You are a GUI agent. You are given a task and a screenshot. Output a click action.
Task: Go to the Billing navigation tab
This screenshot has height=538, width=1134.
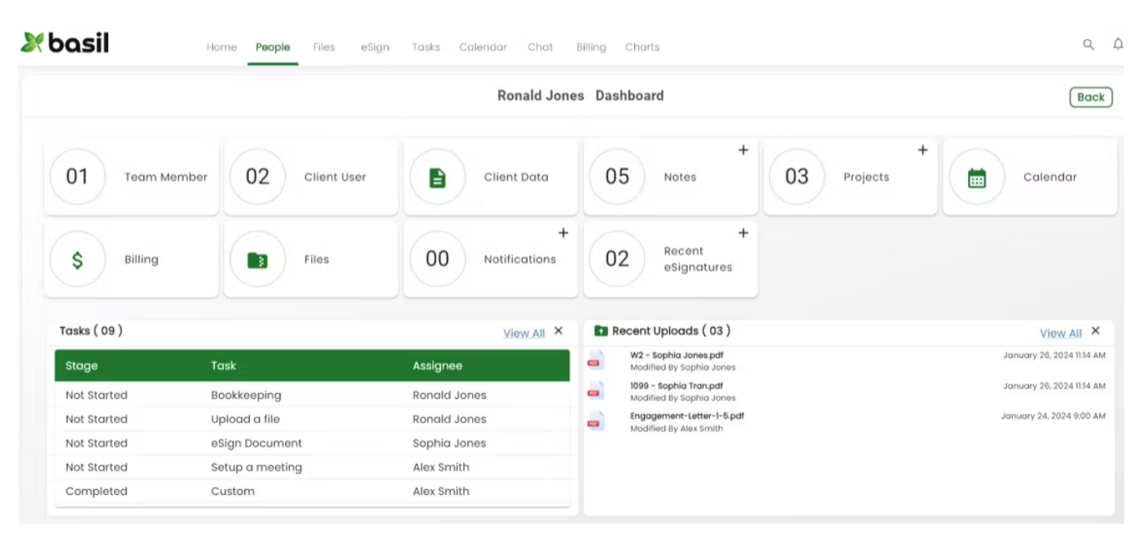591,47
